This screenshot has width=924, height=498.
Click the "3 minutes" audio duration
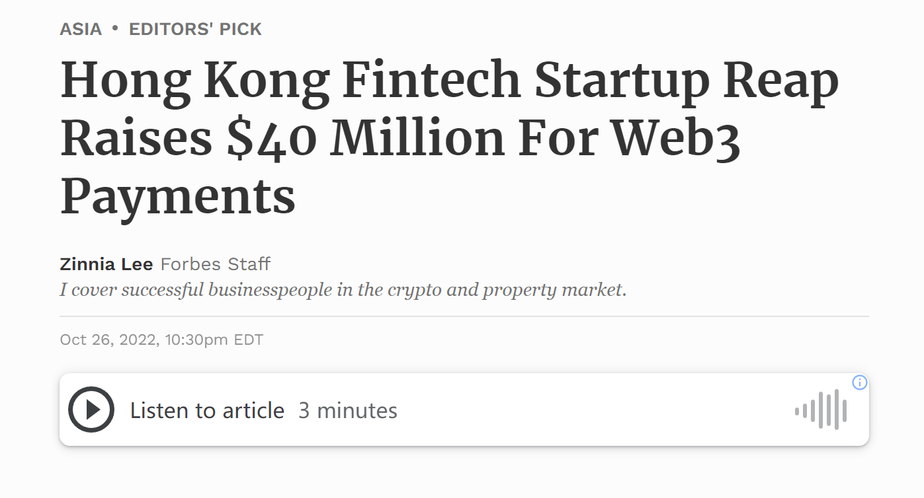click(x=348, y=411)
